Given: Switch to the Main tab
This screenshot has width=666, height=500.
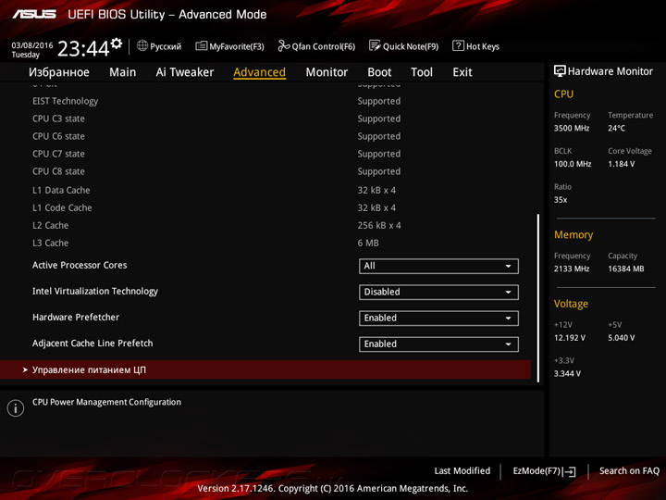Looking at the screenshot, I should [123, 72].
